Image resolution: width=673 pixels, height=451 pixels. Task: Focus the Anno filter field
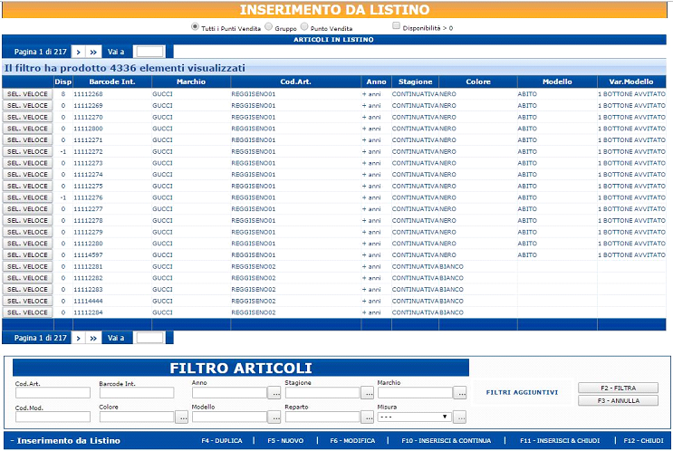[230, 393]
